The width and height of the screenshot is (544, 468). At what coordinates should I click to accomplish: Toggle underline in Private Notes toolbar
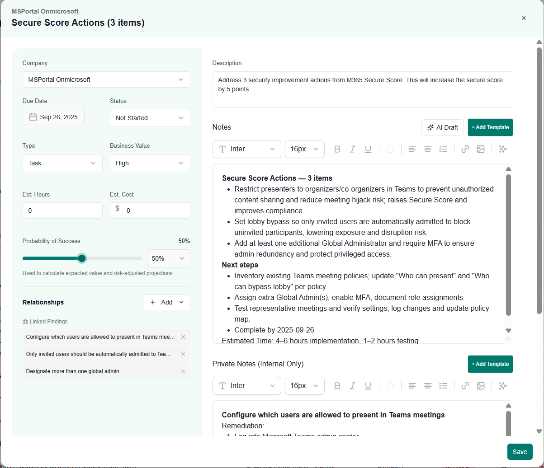[368, 386]
